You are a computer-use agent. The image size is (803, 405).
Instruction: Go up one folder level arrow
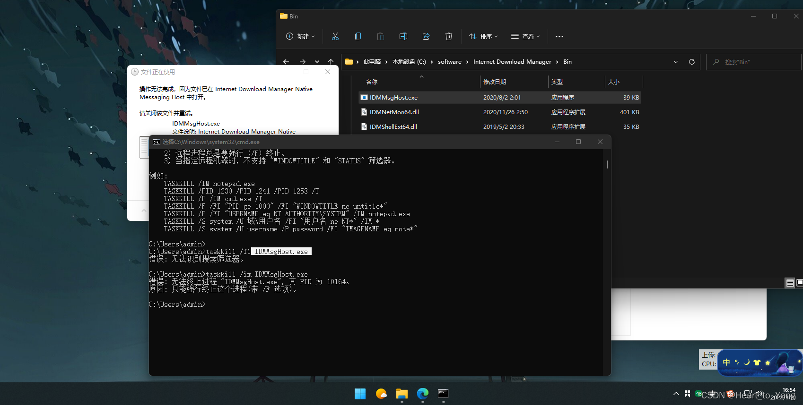coord(331,62)
